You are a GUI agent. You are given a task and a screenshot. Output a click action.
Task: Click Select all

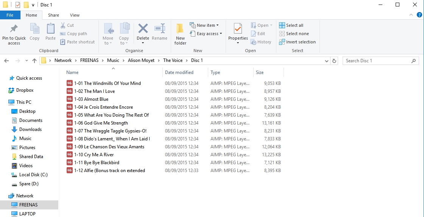click(291, 25)
